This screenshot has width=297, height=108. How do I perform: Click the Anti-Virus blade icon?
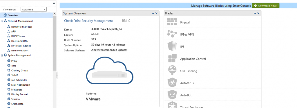coord(172,83)
